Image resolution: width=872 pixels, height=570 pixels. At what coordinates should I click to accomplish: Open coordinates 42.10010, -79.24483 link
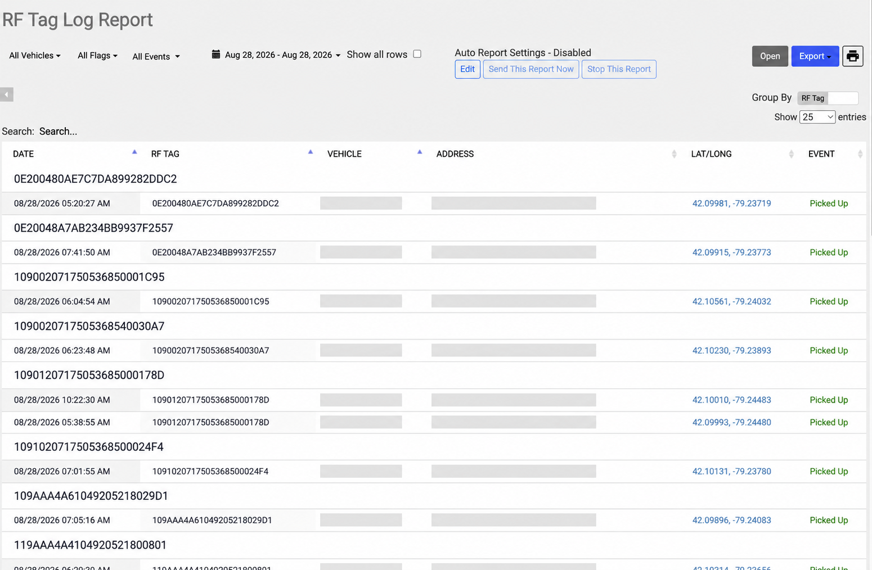pos(731,400)
